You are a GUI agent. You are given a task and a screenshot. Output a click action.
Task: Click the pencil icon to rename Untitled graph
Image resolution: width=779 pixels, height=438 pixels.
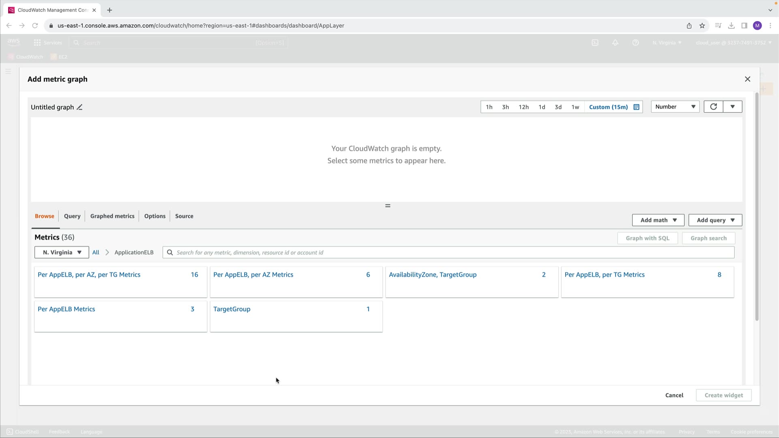coord(80,107)
